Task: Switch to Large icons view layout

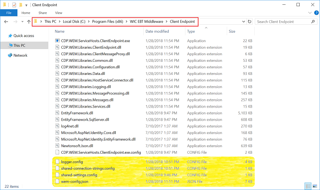Action: (x=315, y=186)
